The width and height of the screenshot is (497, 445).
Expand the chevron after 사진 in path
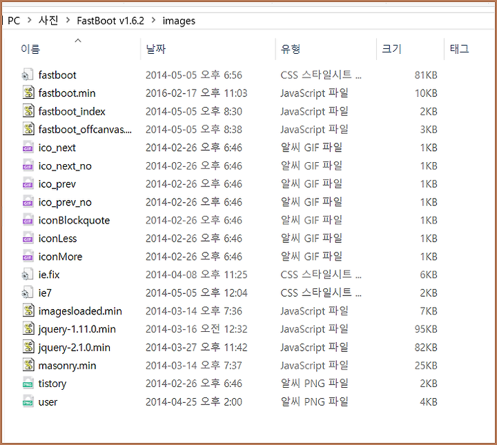click(68, 20)
